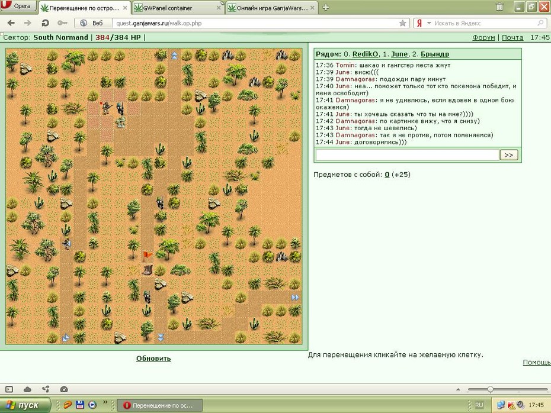Click the taskbar clock 17:45
This screenshot has width=551, height=413.
pyautogui.click(x=536, y=405)
